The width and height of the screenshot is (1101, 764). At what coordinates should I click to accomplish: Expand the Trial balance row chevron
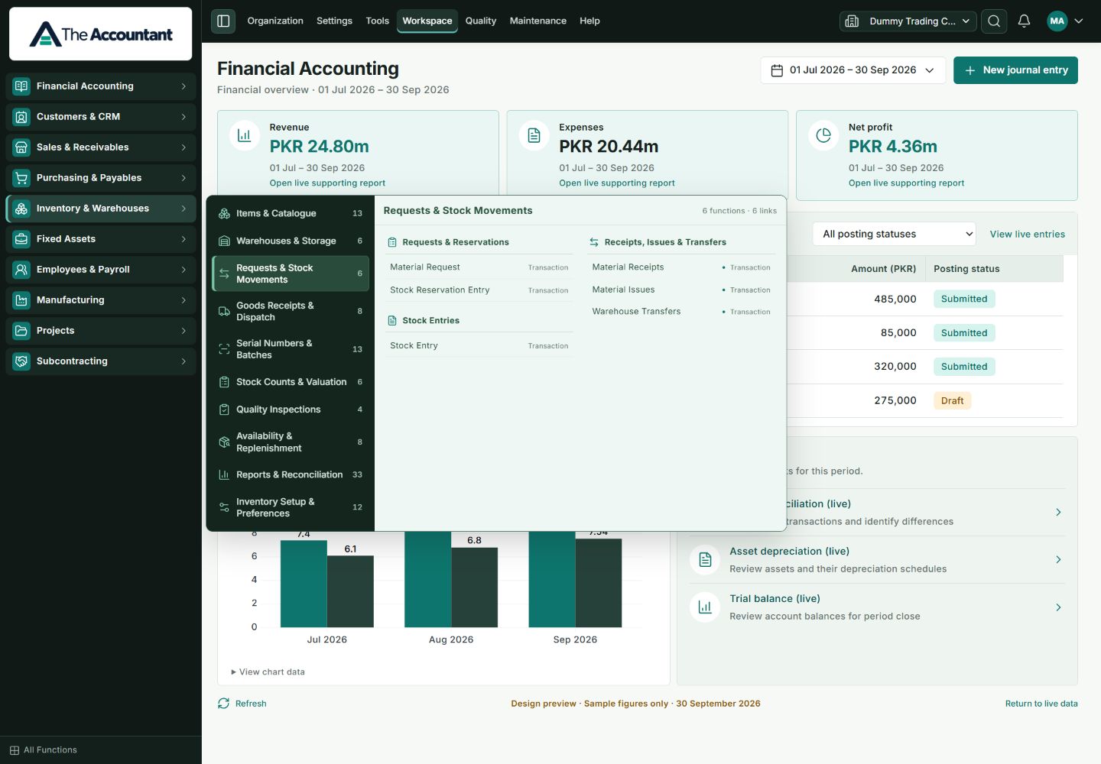coord(1058,607)
